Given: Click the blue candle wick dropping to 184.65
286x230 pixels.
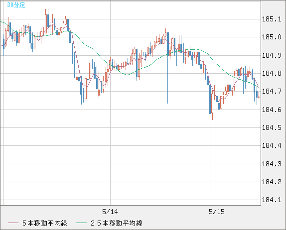Looking at the screenshot, I should tap(168, 68).
